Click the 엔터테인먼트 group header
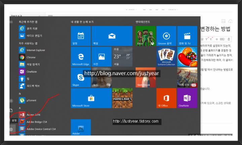Viewport: 242px width, 145px height. (x=143, y=22)
